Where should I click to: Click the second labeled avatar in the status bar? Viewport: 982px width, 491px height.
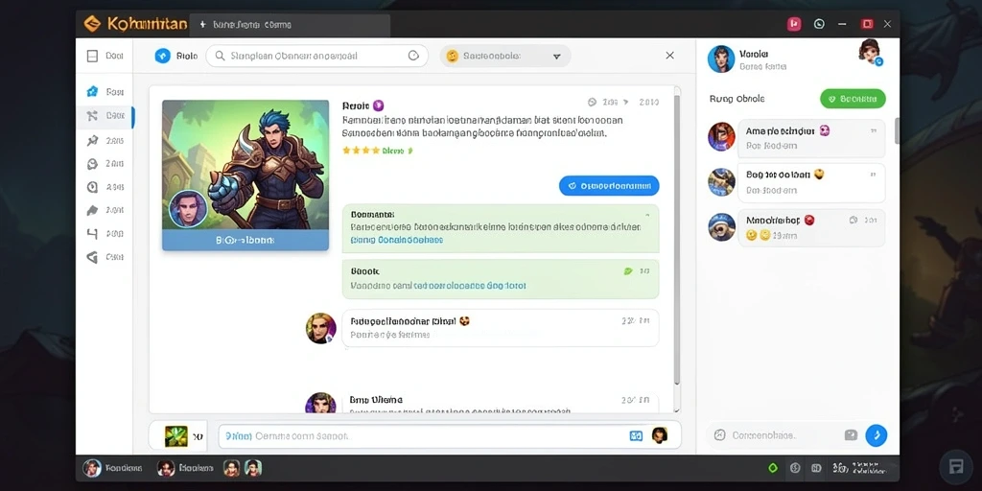pyautogui.click(x=165, y=468)
